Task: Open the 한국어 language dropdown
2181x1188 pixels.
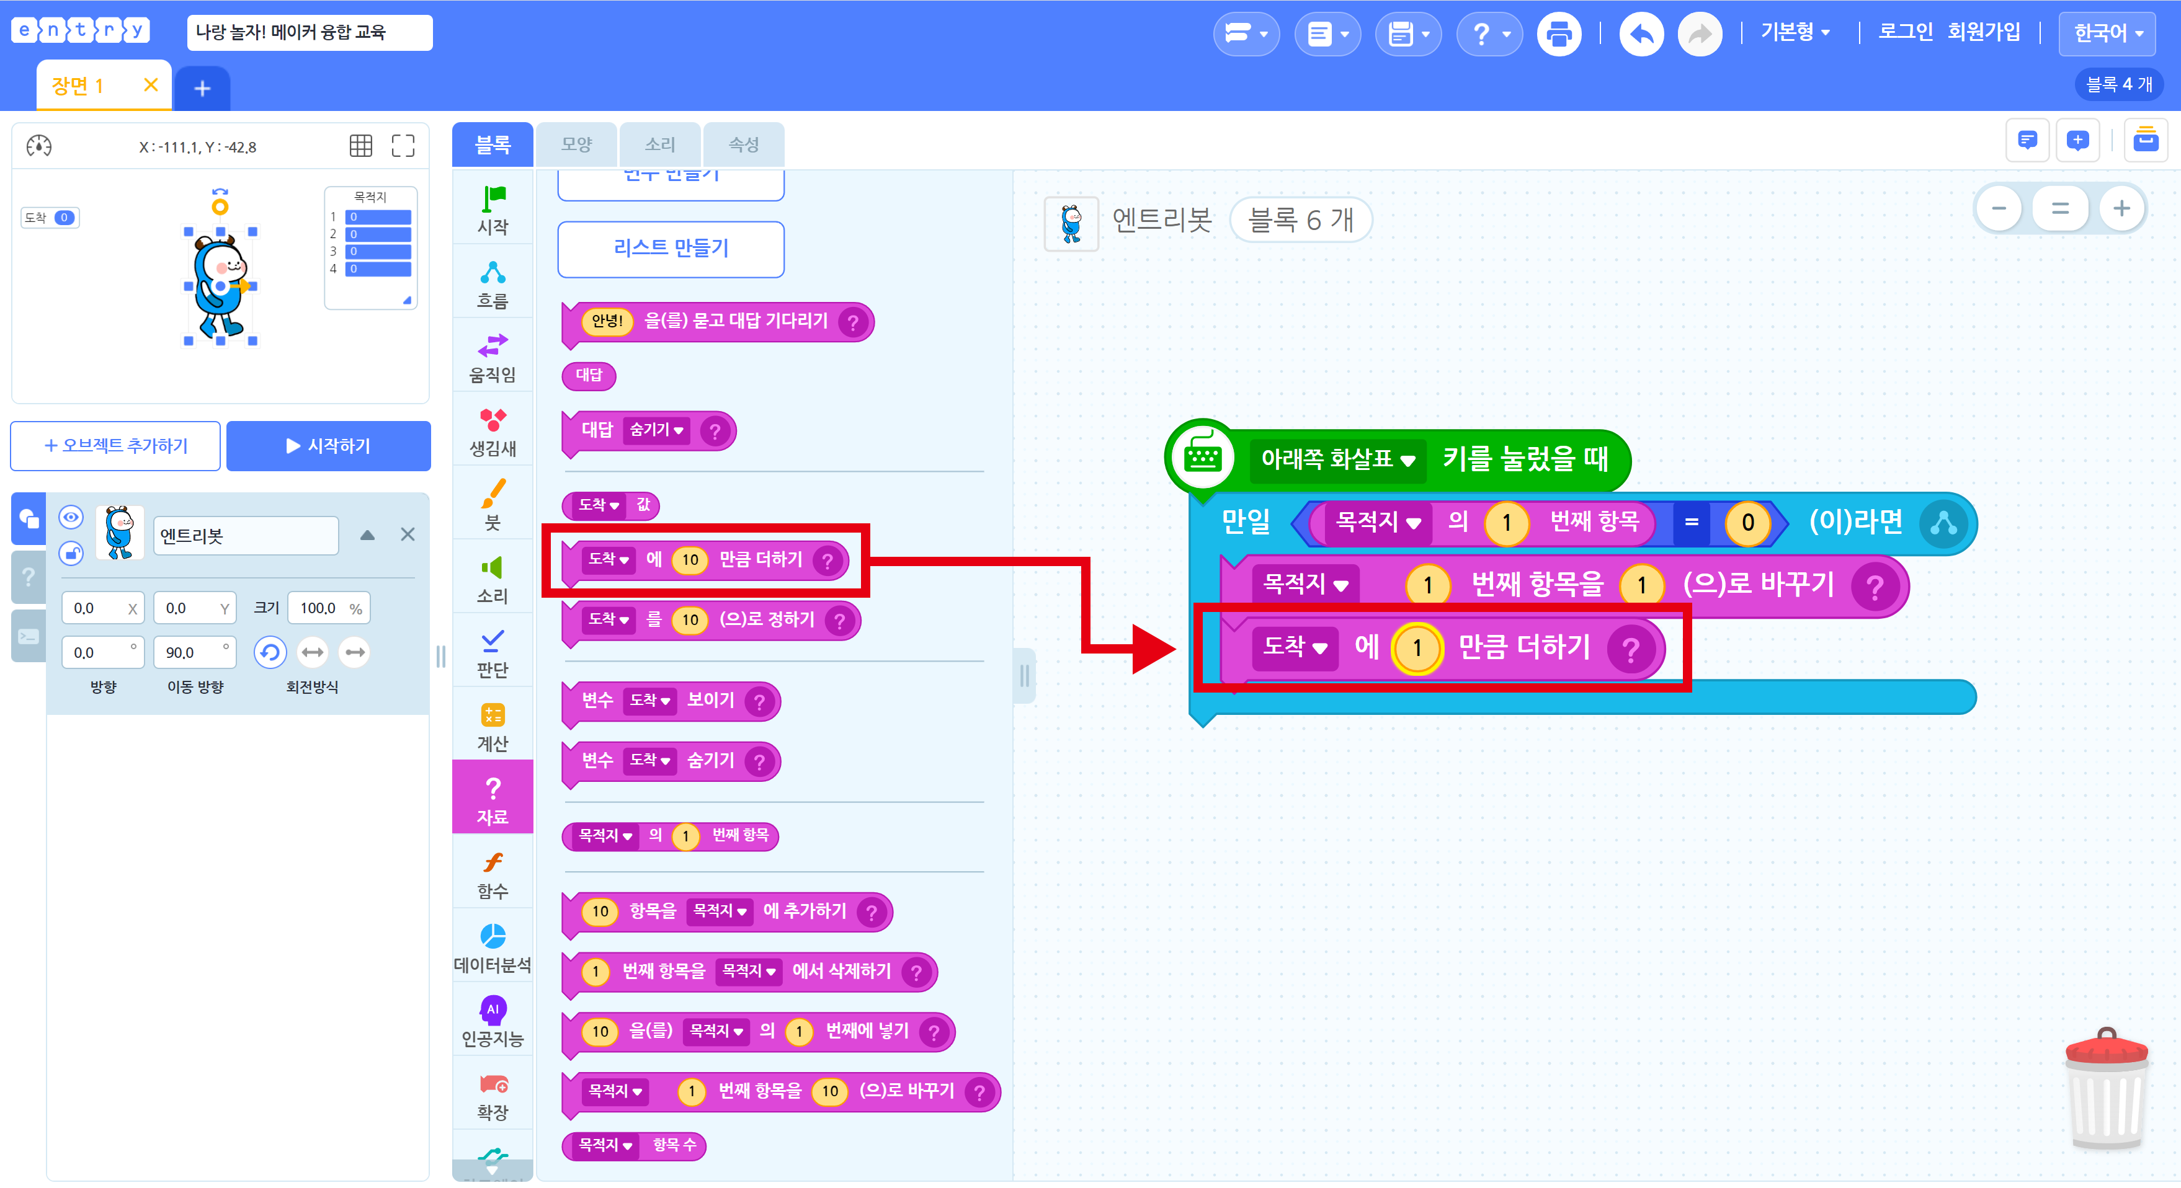Action: point(2107,34)
